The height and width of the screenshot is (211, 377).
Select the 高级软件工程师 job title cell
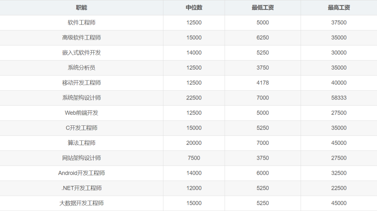point(81,38)
